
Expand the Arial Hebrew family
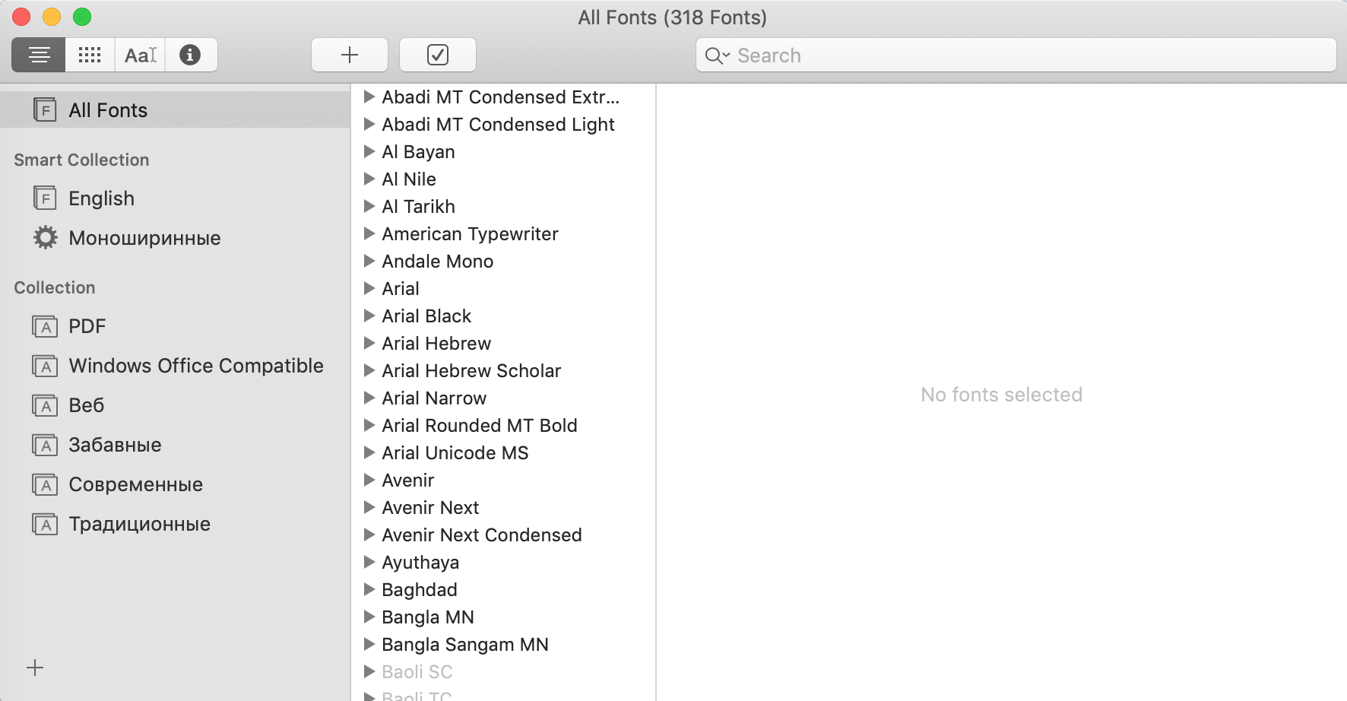pyautogui.click(x=369, y=343)
